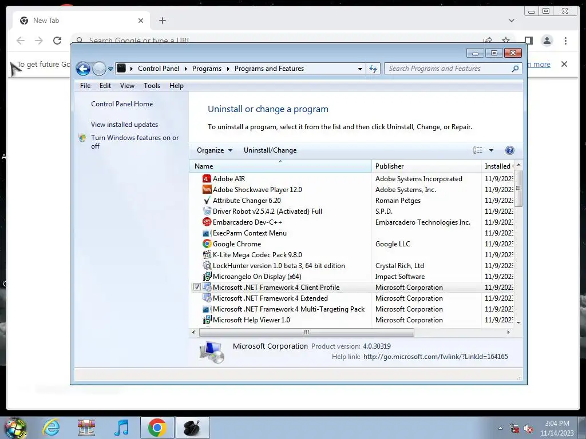Click the K-Lite Mega Codec Pack icon
Viewport: 586px width, 439px height.
tap(207, 255)
